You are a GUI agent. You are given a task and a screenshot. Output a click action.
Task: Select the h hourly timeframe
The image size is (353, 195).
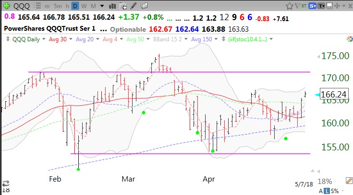pos(67,6)
